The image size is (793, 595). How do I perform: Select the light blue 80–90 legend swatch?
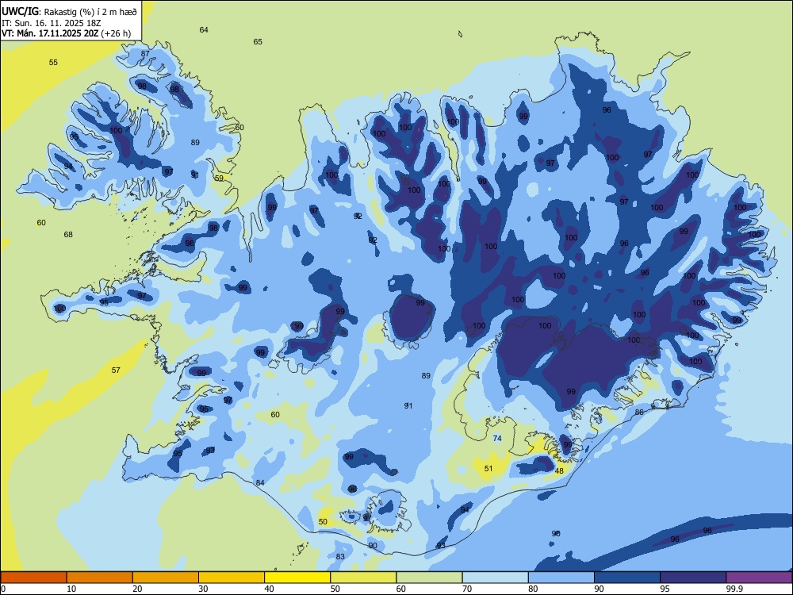pyautogui.click(x=561, y=578)
